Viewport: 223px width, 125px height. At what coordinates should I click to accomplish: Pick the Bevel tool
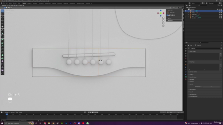[x=2, y=46]
